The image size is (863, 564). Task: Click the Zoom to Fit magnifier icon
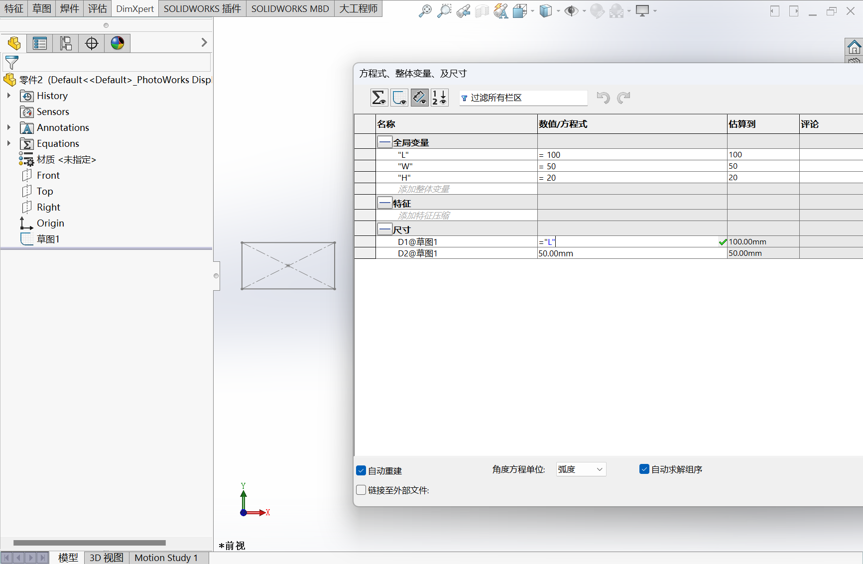[425, 11]
